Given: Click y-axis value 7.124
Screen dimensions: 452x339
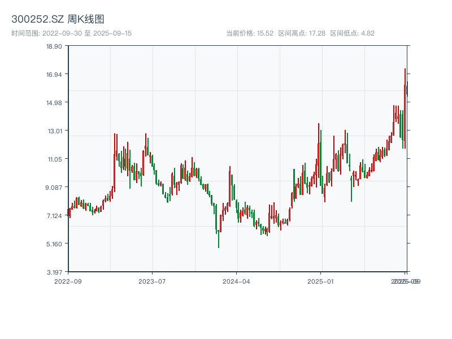Looking at the screenshot, I should click(x=54, y=216).
